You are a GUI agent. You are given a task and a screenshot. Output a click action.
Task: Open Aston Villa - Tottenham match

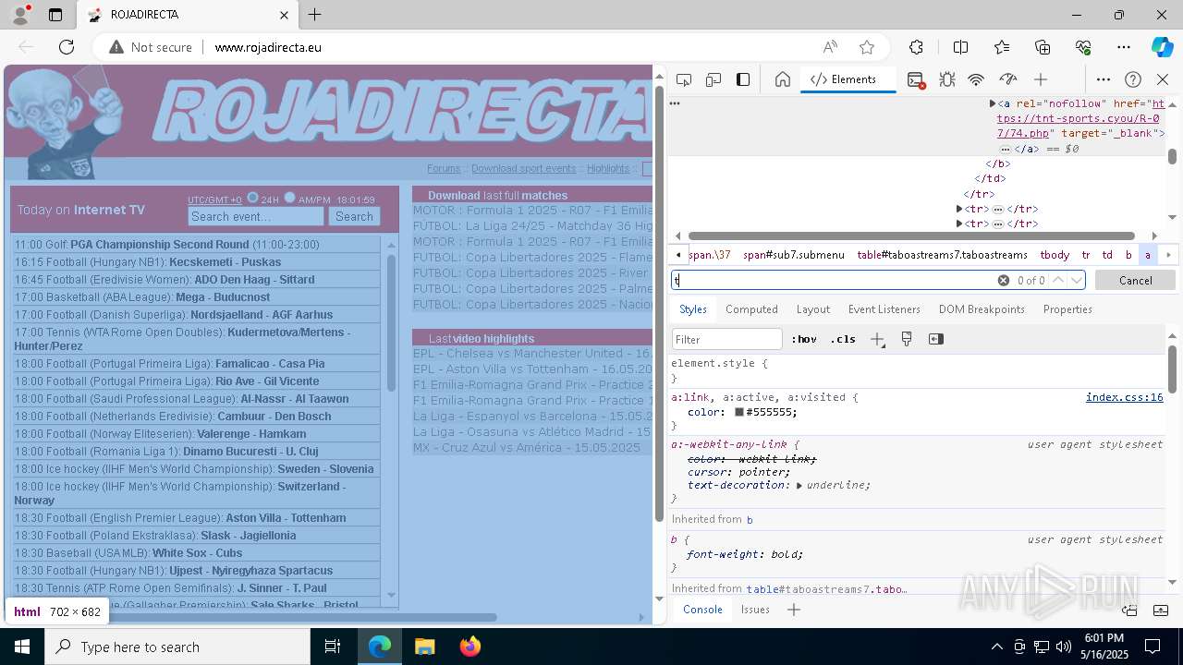click(x=286, y=518)
